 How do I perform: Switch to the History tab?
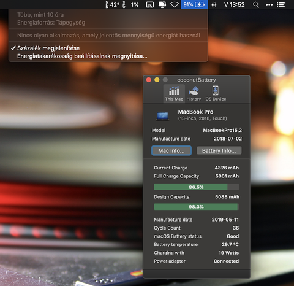[194, 93]
